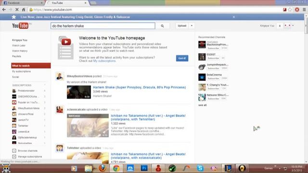Click Manage subscriptions in sidebar

click(x=30, y=157)
